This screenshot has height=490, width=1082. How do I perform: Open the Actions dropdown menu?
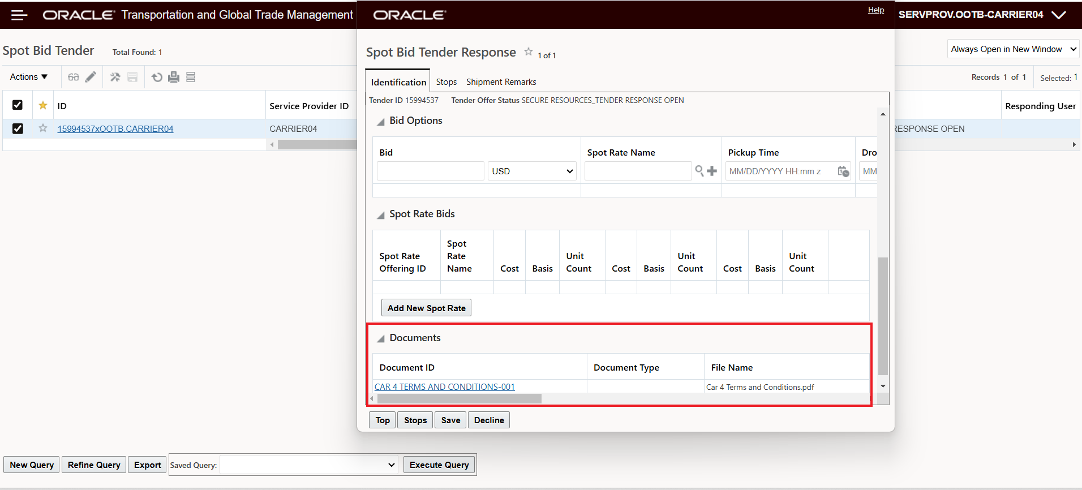29,77
